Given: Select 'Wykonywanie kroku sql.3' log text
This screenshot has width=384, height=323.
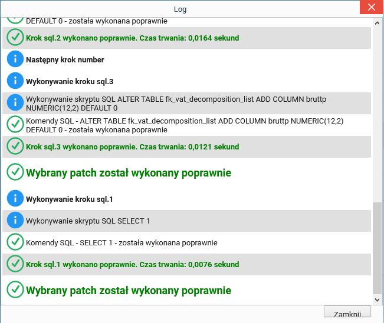Looking at the screenshot, I should pyautogui.click(x=70, y=82).
